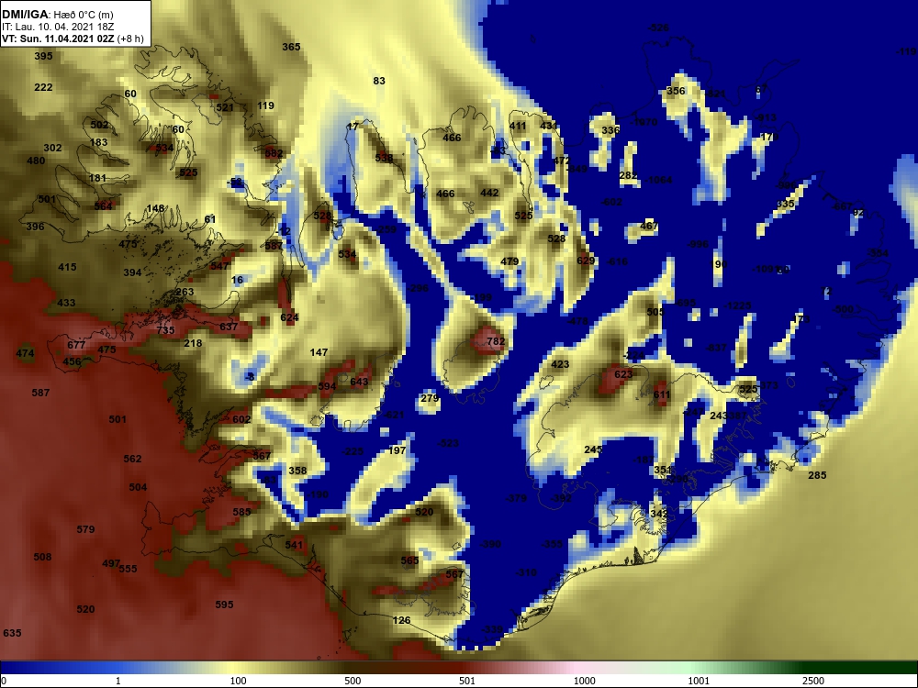Click the map value 629
Viewport: 918px width, 688px height.
(x=586, y=261)
